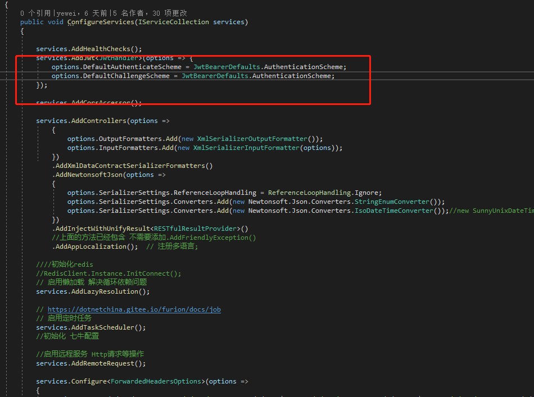Click OutputFormatters property
The width and height of the screenshot is (534, 397).
(130, 139)
